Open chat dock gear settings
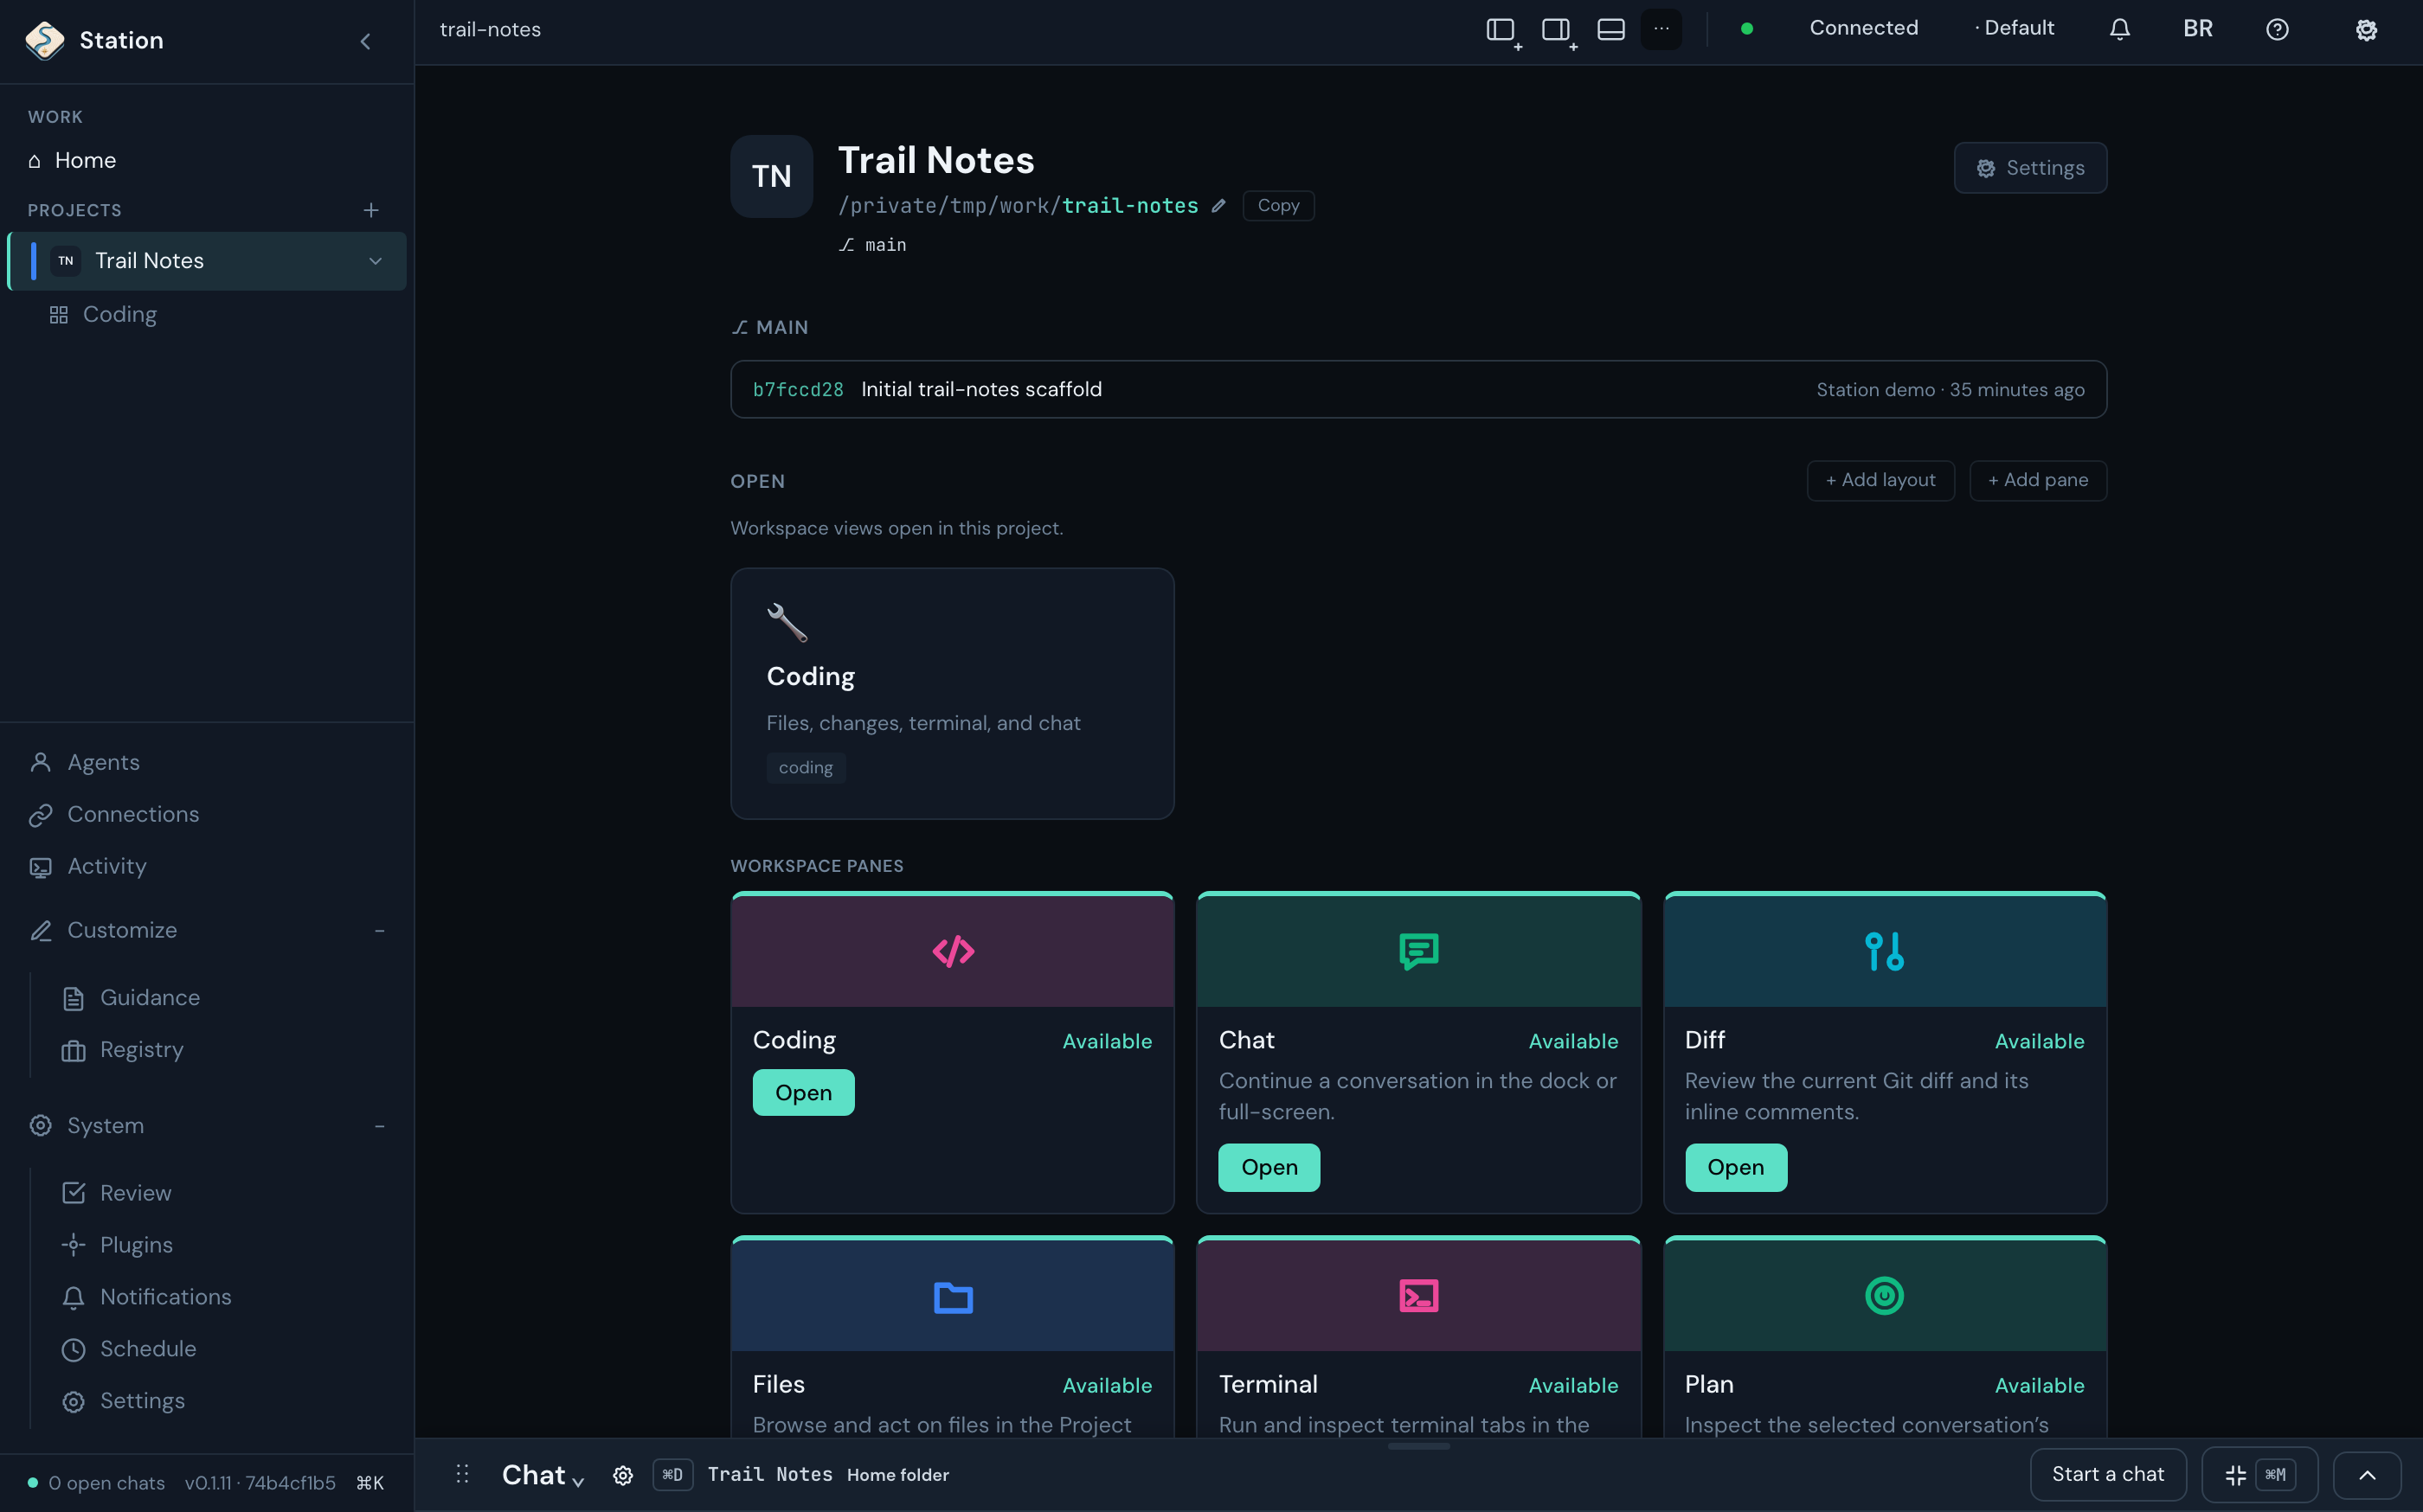The height and width of the screenshot is (1512, 2423). coord(623,1476)
